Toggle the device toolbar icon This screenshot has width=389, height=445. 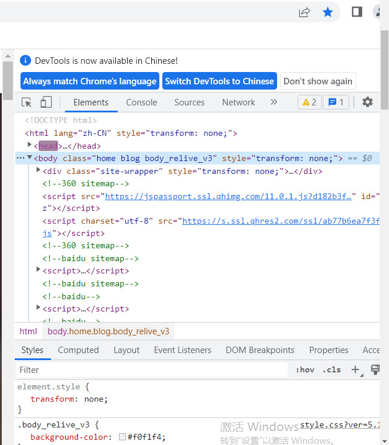46,102
